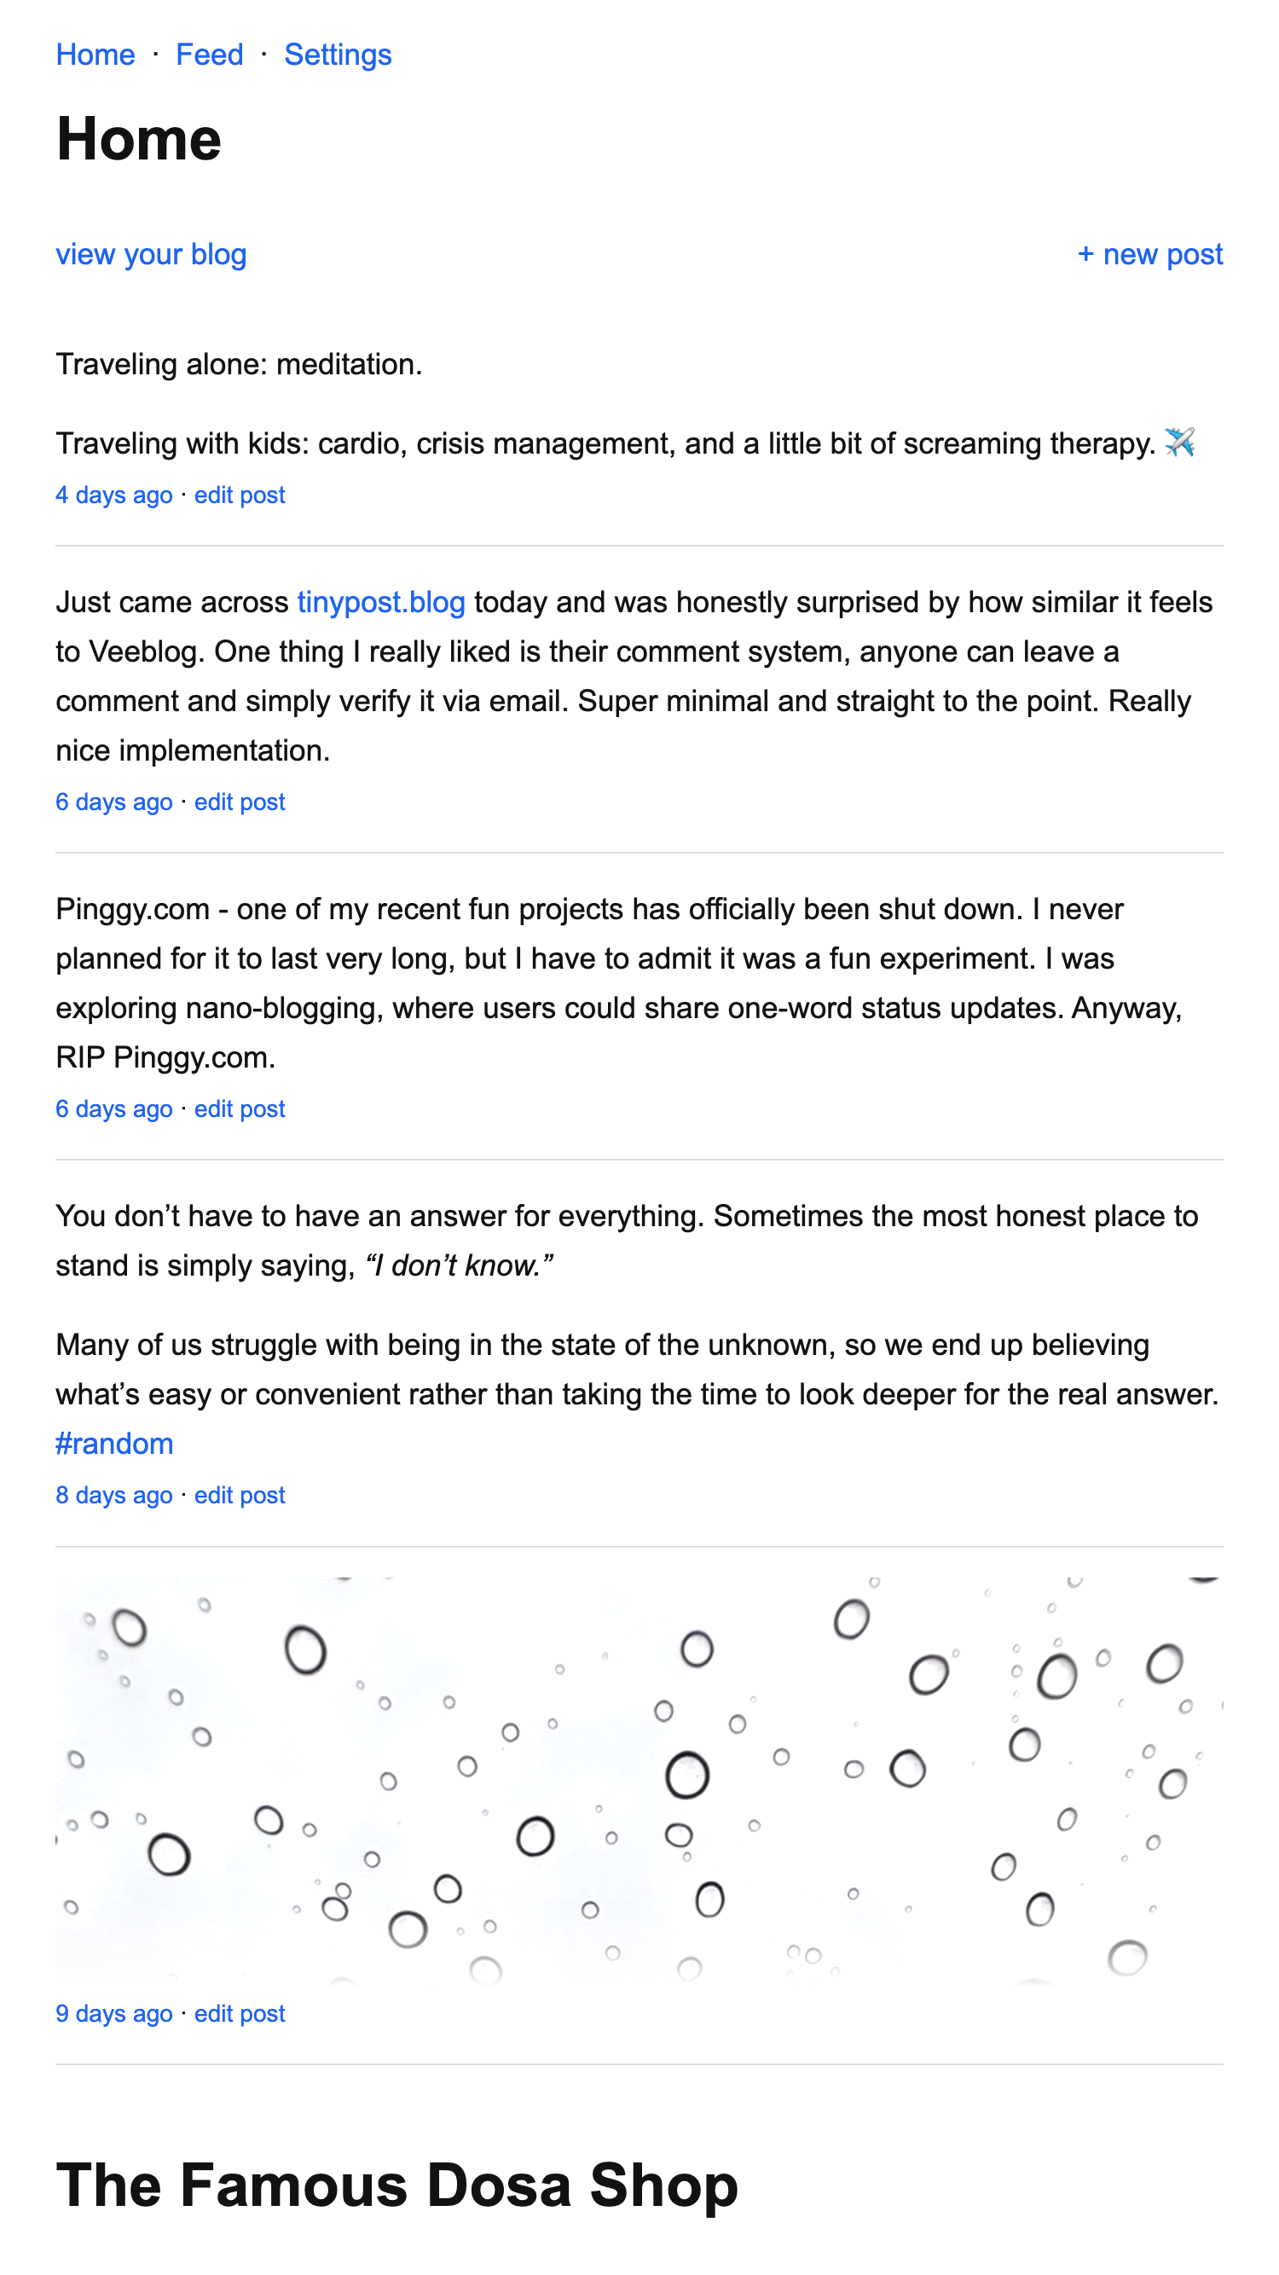Open '8 days ago' permalink on unknown post
Viewport: 1279px width, 2275px height.
(114, 1495)
